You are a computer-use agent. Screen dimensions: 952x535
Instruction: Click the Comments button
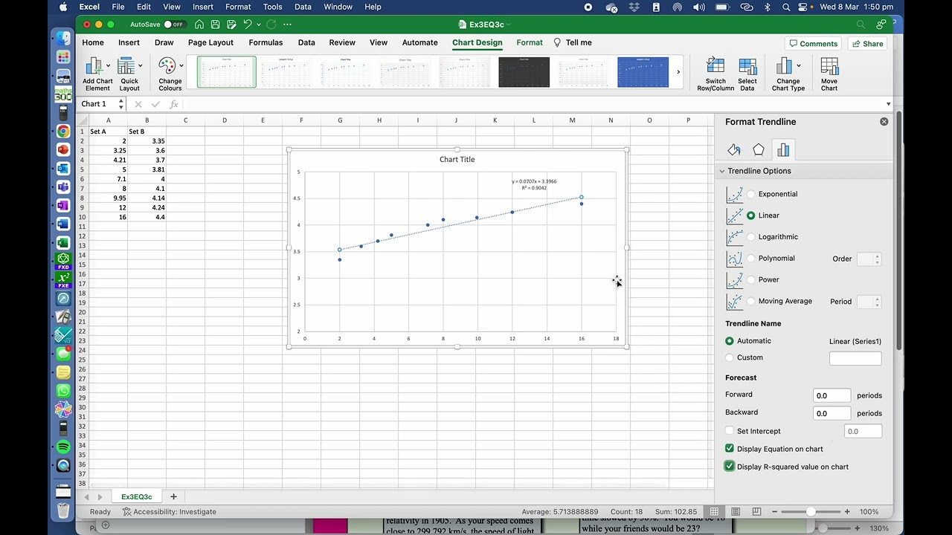click(813, 43)
